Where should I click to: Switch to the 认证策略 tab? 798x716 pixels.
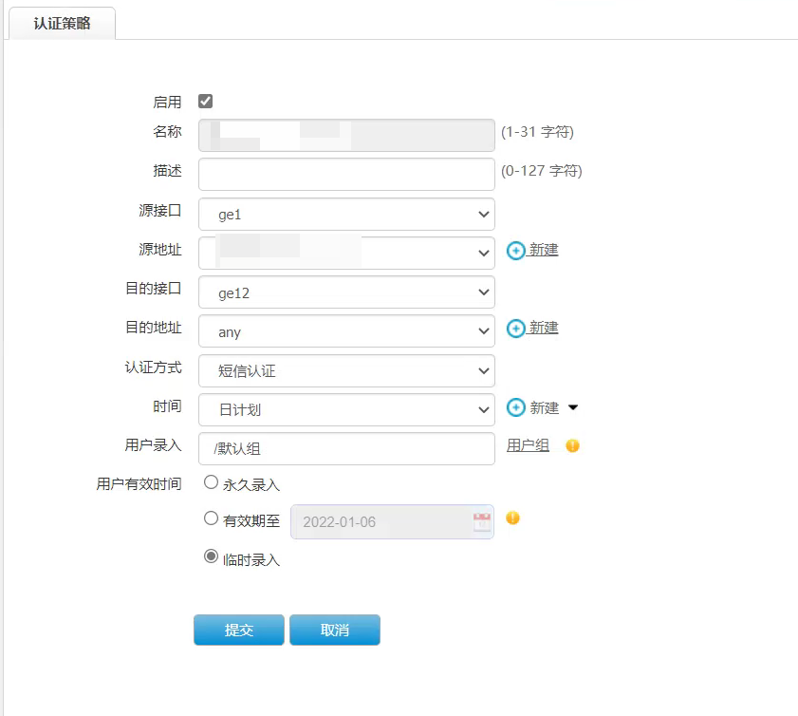click(63, 24)
